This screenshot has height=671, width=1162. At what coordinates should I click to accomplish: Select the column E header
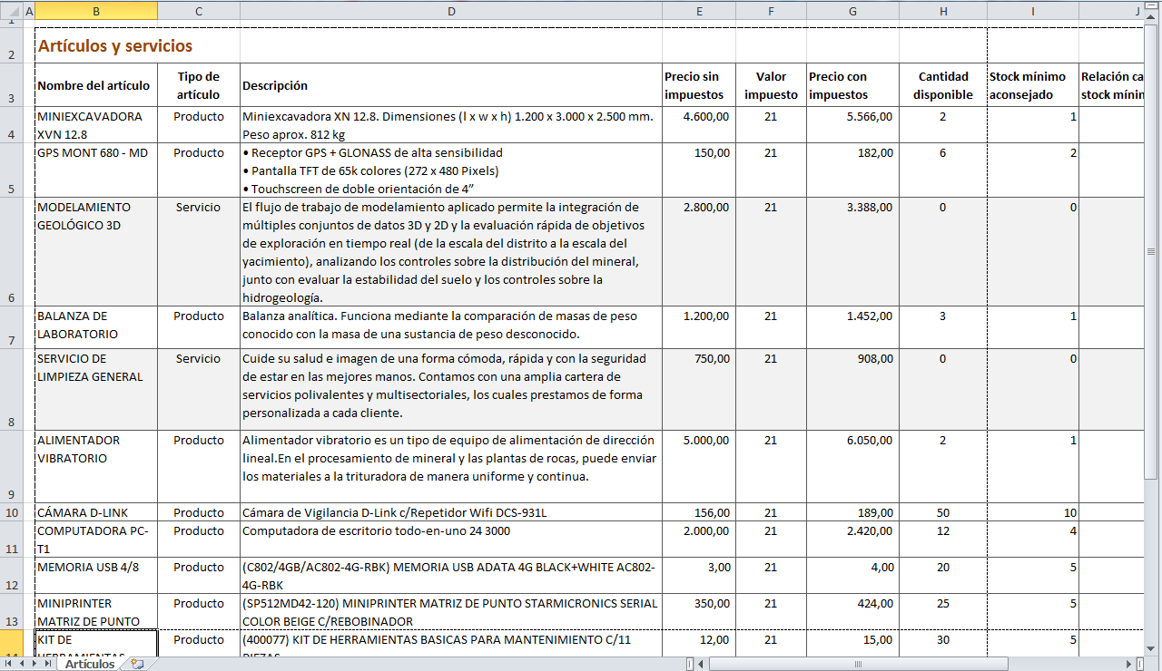point(699,10)
